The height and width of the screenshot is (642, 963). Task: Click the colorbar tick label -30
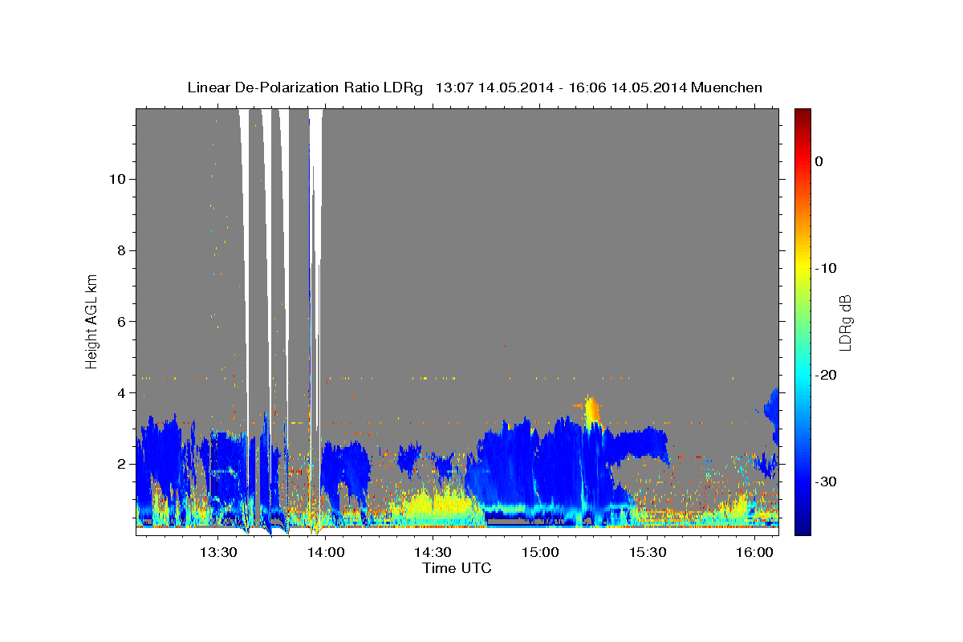click(x=827, y=481)
